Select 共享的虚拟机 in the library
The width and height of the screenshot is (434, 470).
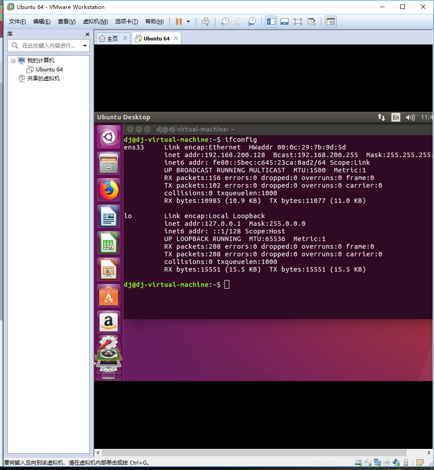tap(44, 79)
